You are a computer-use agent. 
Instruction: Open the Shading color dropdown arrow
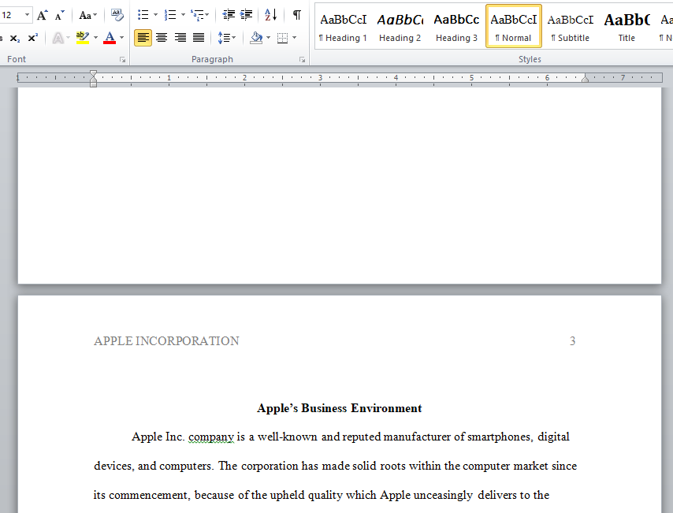point(268,38)
